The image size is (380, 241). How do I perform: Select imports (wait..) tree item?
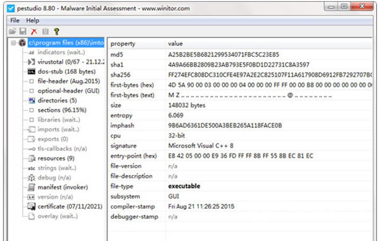click(58, 129)
